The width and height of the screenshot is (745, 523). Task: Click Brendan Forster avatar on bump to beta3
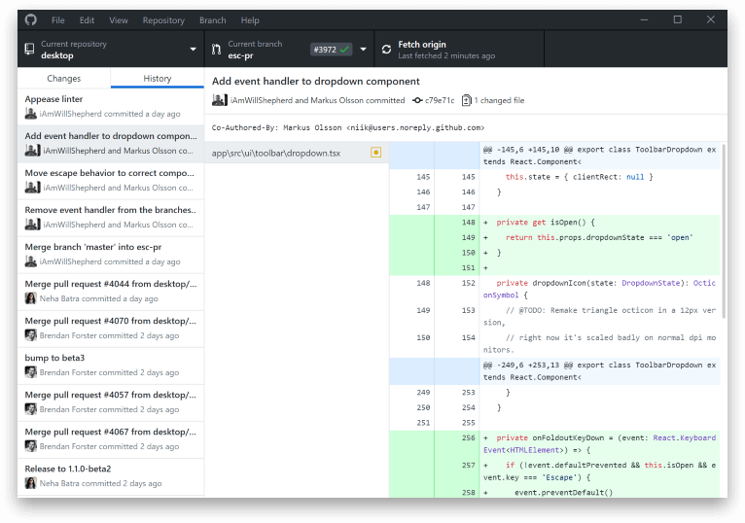[x=31, y=372]
